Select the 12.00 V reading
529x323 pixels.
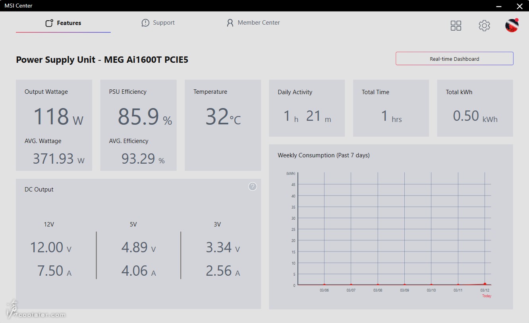(x=51, y=248)
